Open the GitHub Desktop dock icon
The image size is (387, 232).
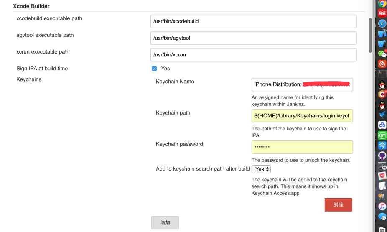point(382,156)
